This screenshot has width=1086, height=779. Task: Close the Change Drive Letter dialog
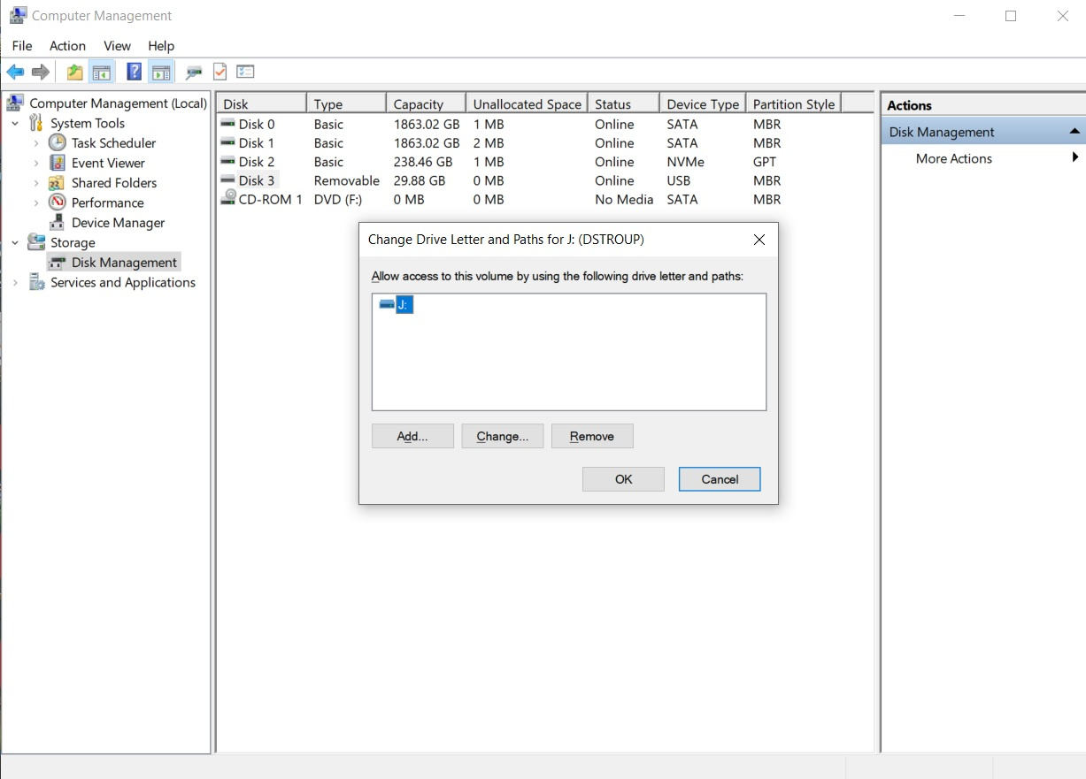[x=759, y=240]
